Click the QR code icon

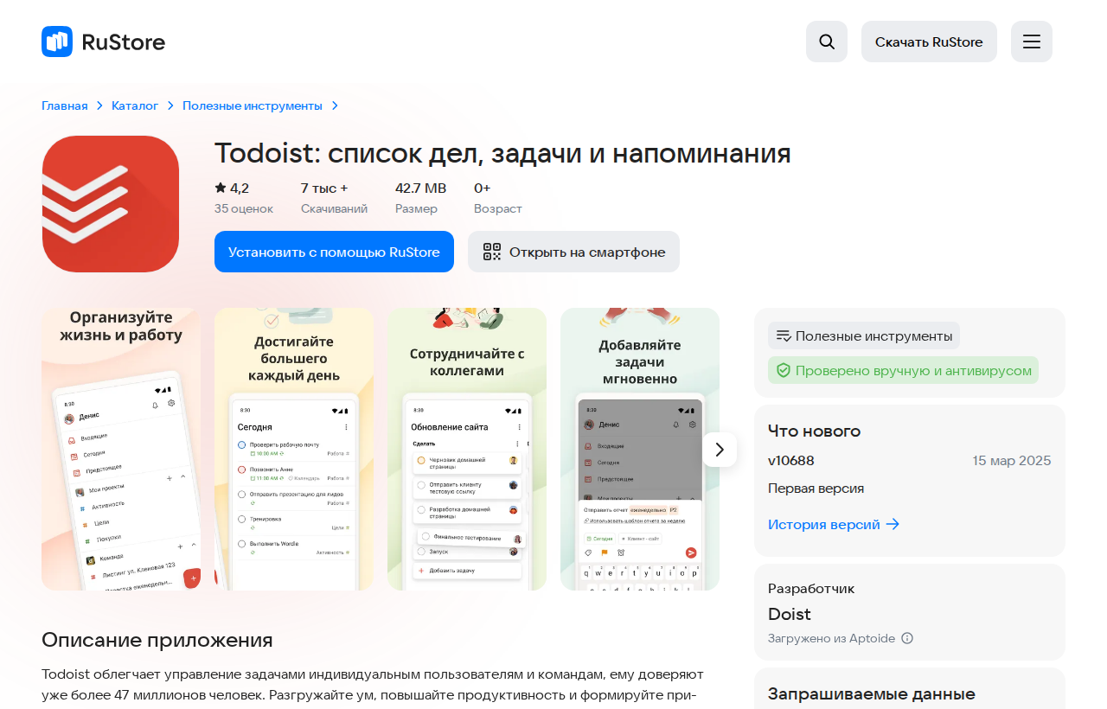(492, 252)
